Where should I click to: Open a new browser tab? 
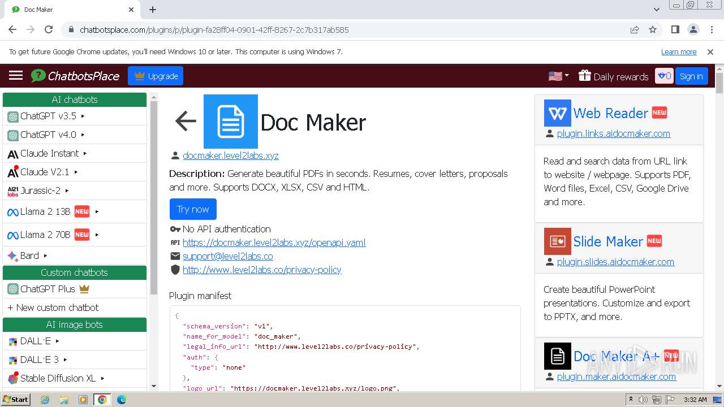pyautogui.click(x=153, y=10)
